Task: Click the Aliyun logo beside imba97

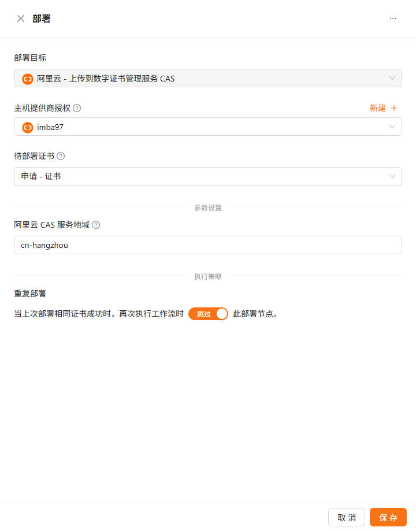Action: coord(27,127)
